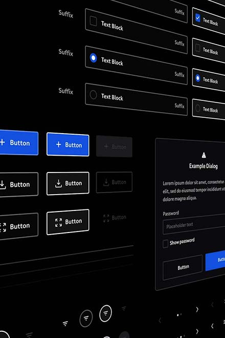
Task: Click the white-outlined blue plus Button
Action: [x=68, y=144]
